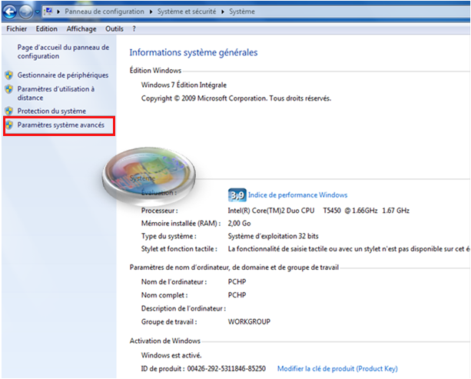
Task: Click the WORKGROUP value
Action: pyautogui.click(x=249, y=321)
